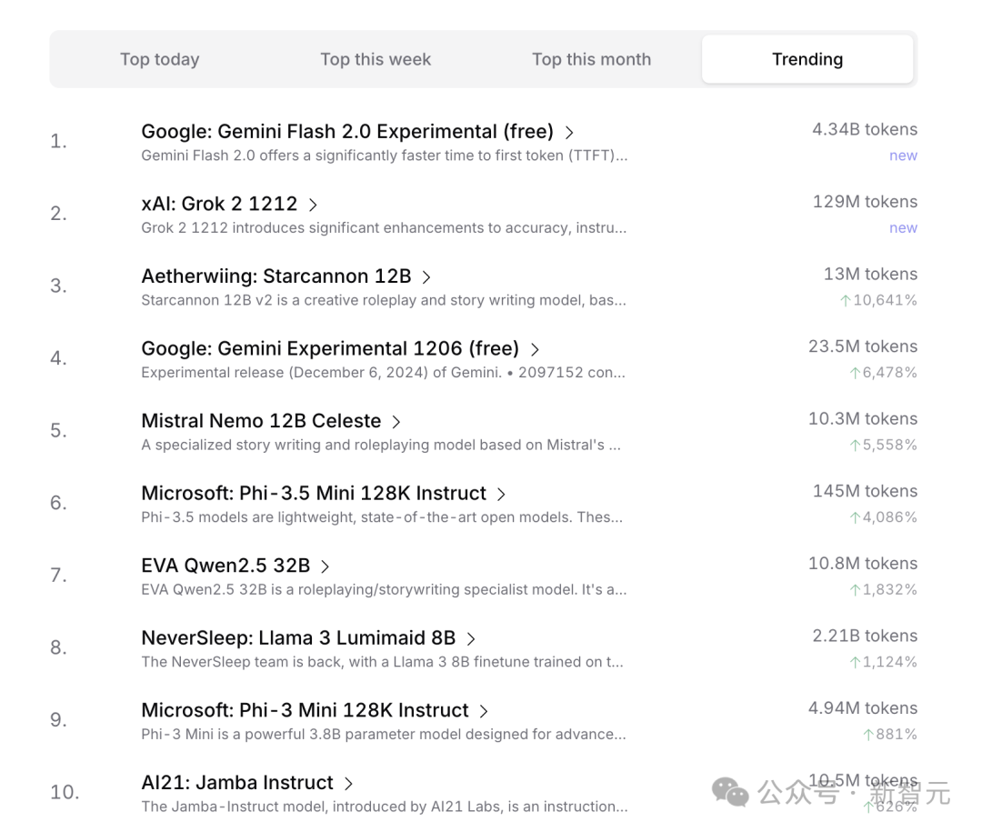This screenshot has width=982, height=832.
Task: Click chevron next to Gemini Flash 2.0 Experimental
Action: point(570,133)
